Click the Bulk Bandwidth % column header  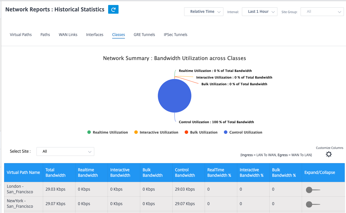tap(286, 172)
